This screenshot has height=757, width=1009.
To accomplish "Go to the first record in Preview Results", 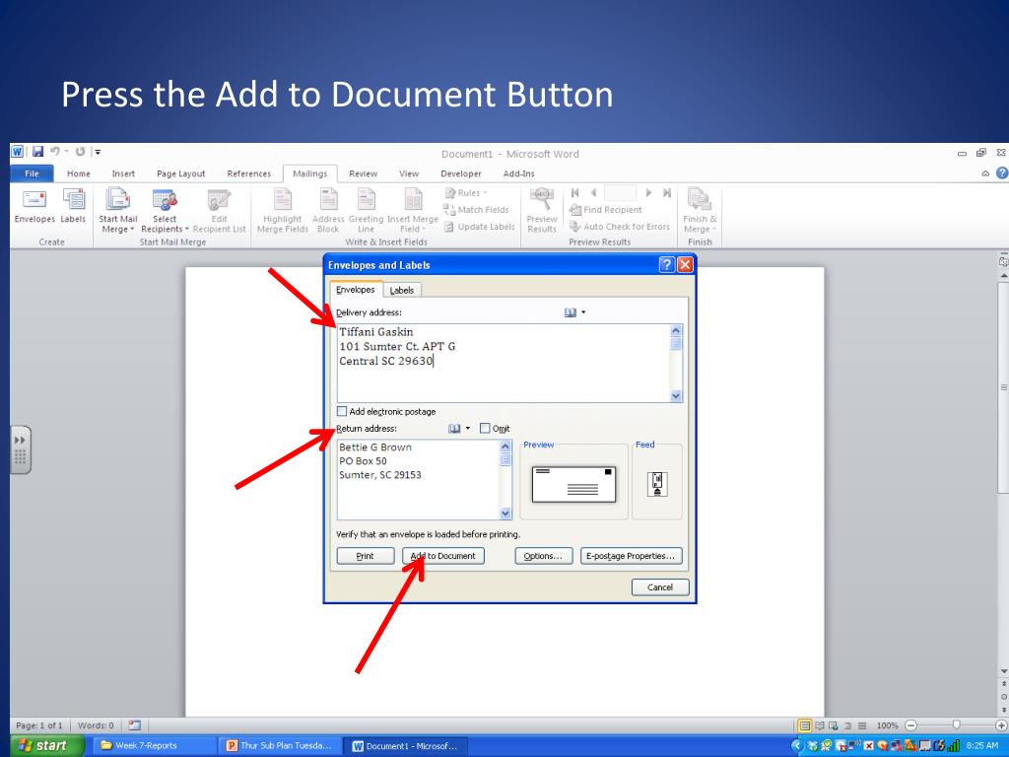I will 575,192.
